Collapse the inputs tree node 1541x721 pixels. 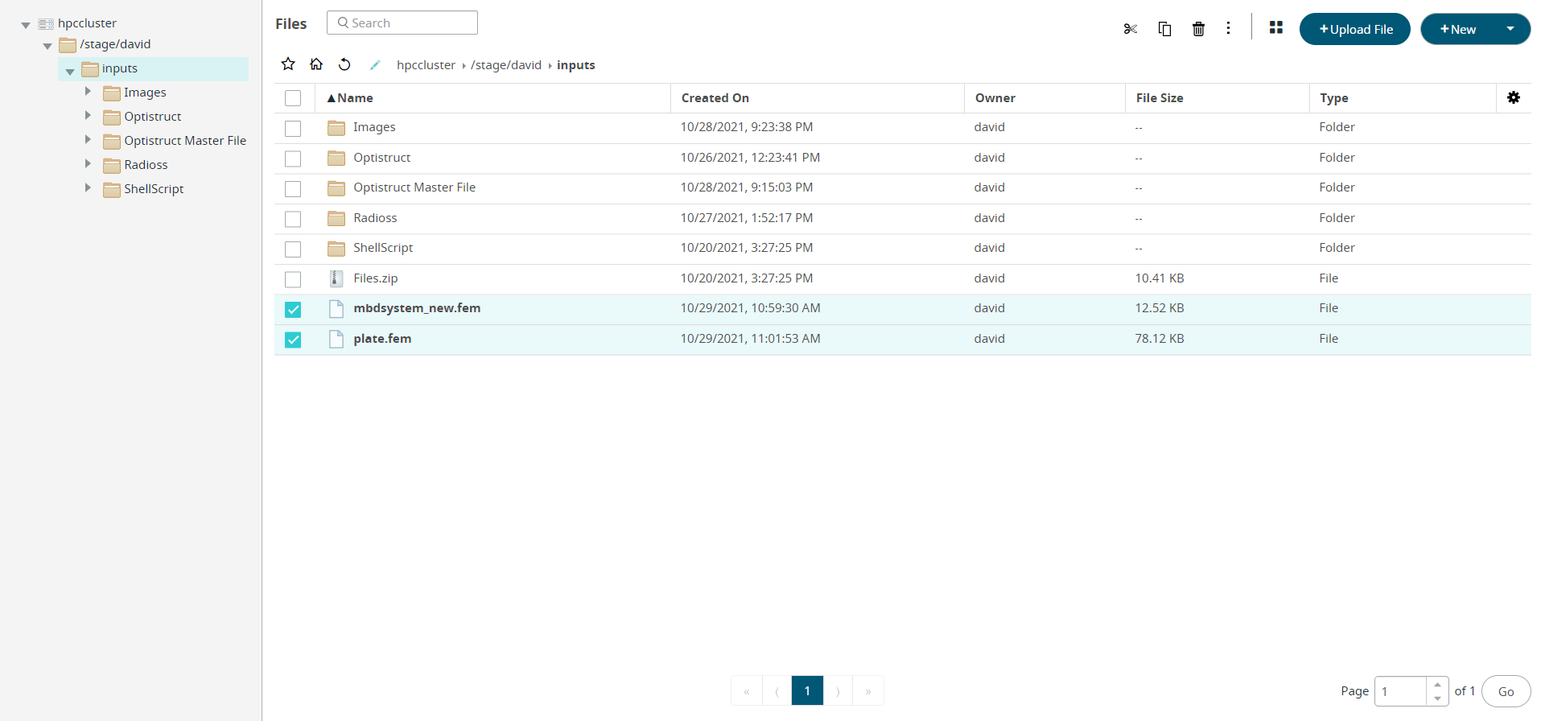click(x=70, y=71)
